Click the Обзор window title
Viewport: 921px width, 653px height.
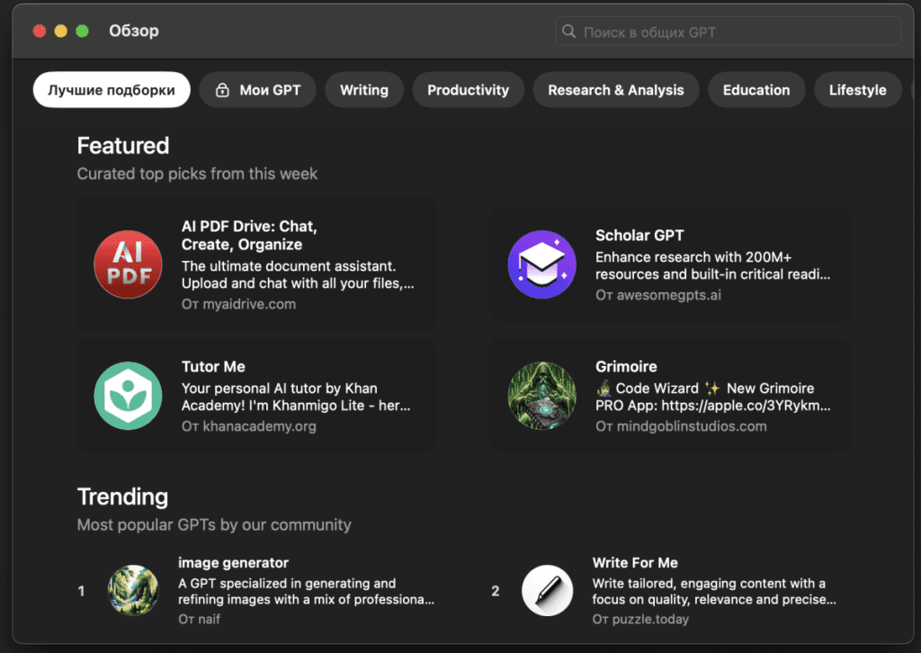134,31
